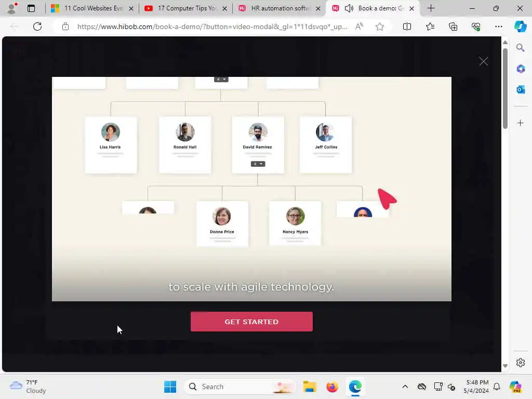Close the 17 Computer Tips tab
This screenshot has height=399, width=532.
coord(224,8)
